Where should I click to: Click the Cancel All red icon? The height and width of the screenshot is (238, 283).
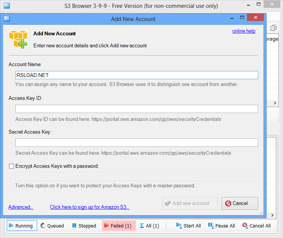[x=245, y=226]
